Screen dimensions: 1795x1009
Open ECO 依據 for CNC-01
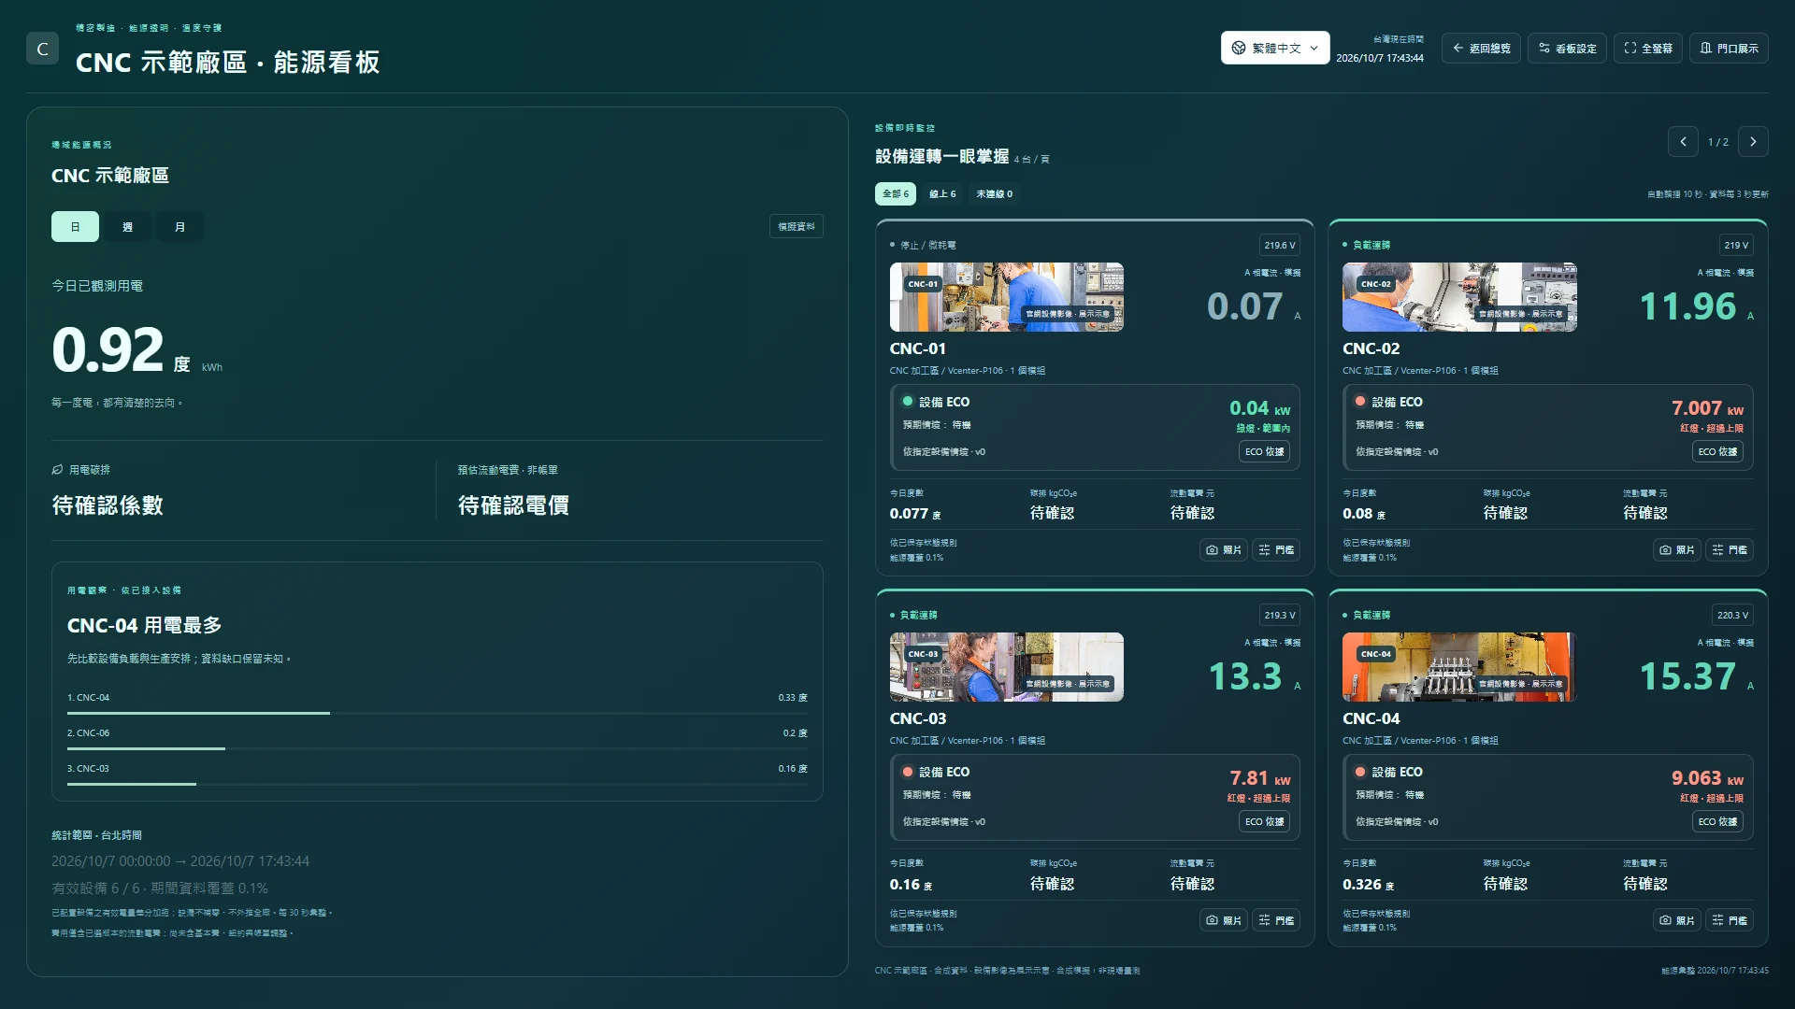tap(1265, 452)
